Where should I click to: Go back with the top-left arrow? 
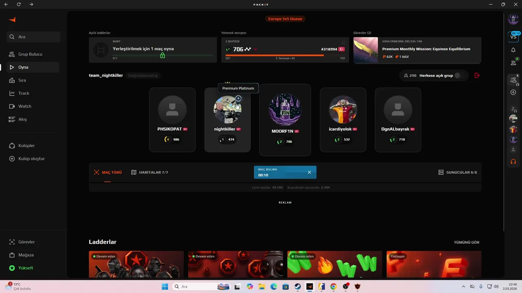pyautogui.click(x=6, y=4)
